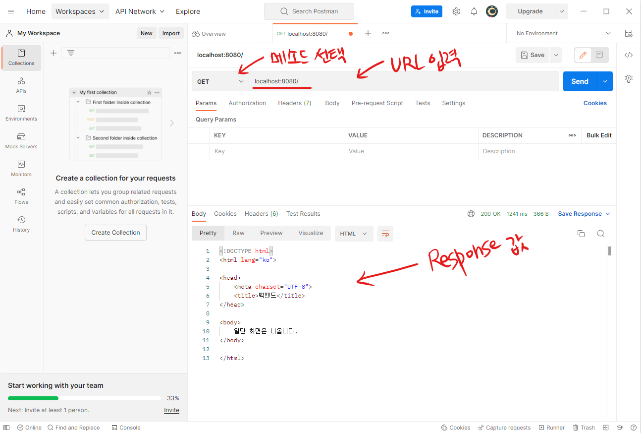Open the Settings gear icon
This screenshot has width=641, height=433.
(456, 11)
